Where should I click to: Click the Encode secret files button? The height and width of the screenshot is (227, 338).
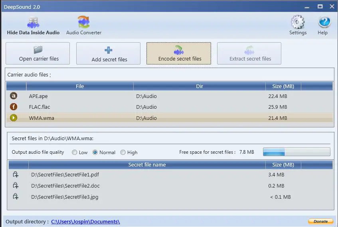179,53
